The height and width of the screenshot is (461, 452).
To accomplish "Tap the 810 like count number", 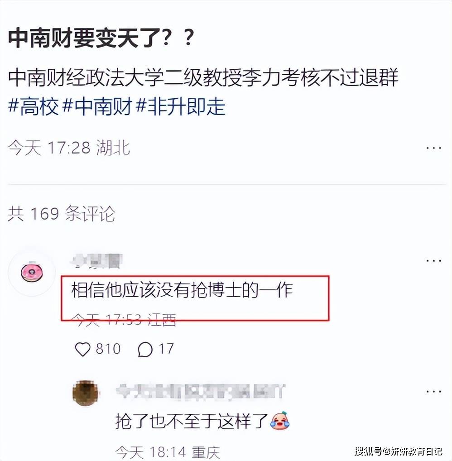I will coord(108,349).
